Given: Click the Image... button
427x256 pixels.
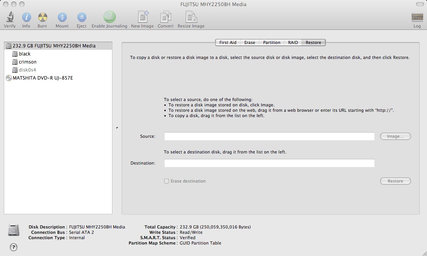Looking at the screenshot, I should 395,136.
